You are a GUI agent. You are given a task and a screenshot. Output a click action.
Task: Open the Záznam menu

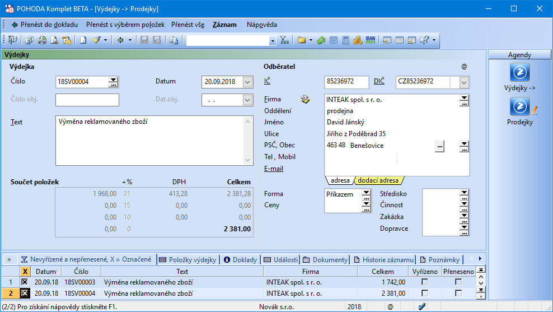(x=224, y=25)
